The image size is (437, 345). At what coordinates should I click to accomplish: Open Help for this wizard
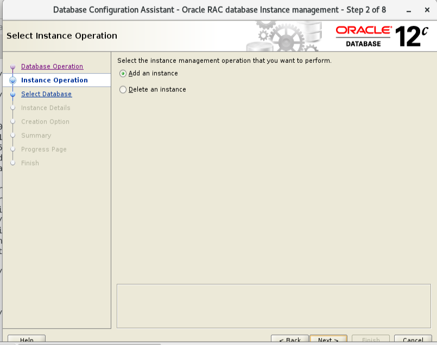27,340
